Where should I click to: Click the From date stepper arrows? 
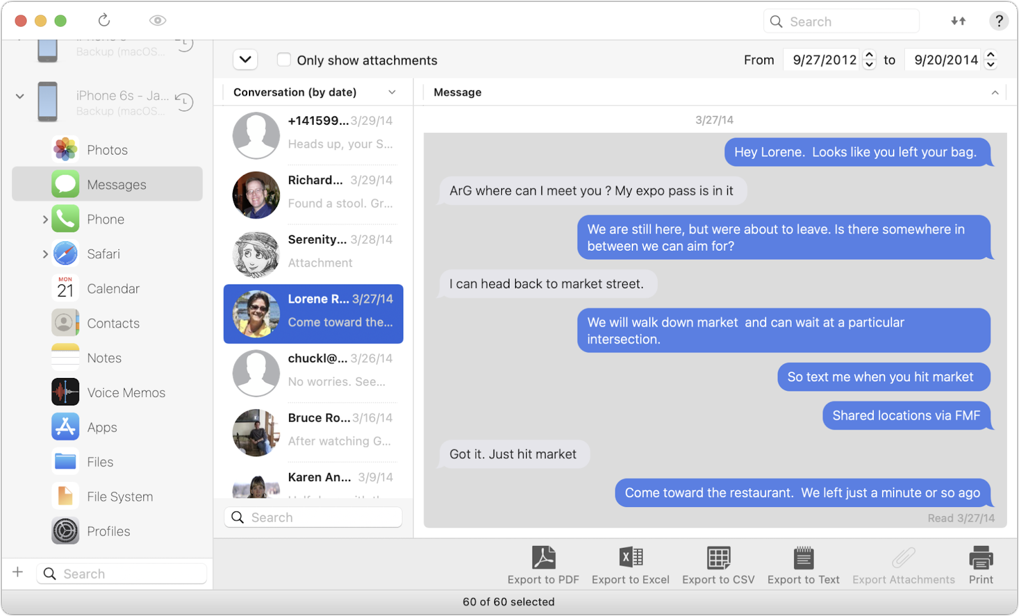pos(869,60)
